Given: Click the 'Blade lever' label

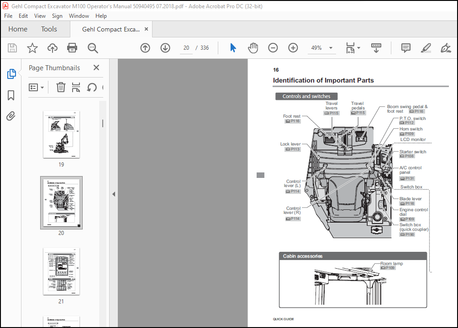Looking at the screenshot, I should pyautogui.click(x=411, y=199).
